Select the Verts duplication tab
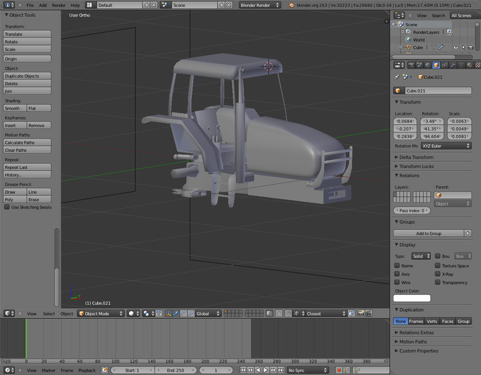 (x=432, y=321)
